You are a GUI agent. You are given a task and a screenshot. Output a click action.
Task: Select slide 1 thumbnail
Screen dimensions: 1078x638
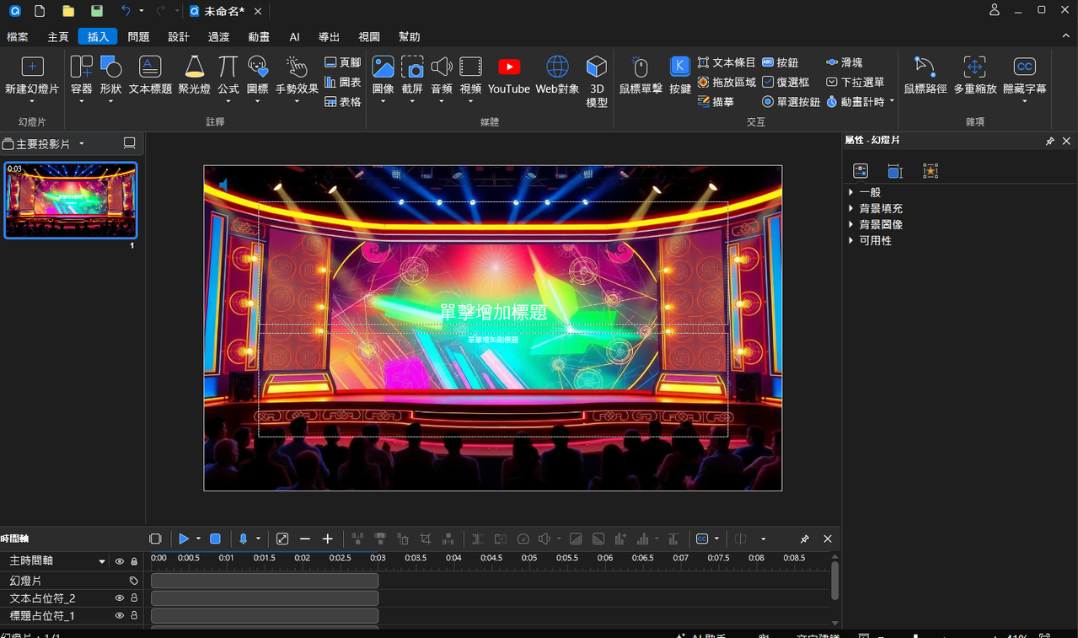click(x=71, y=201)
